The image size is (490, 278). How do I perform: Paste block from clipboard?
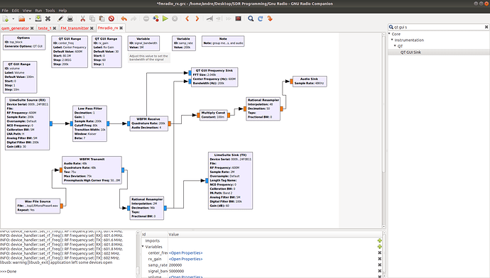pos(102,18)
